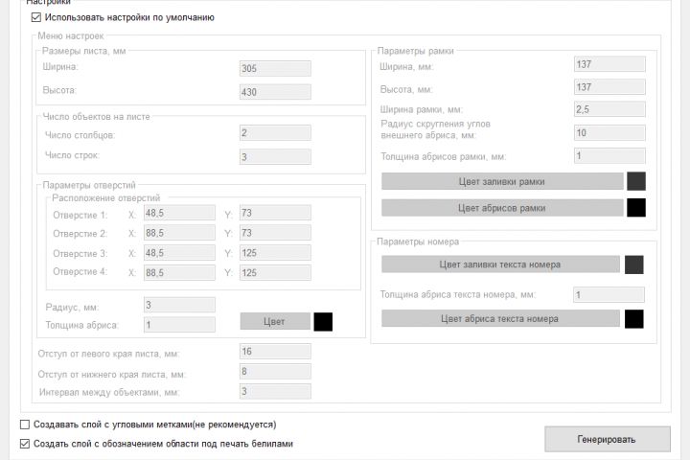Select black swatch next to holes 'Цвет' button
The height and width of the screenshot is (460, 690).
pos(323,322)
